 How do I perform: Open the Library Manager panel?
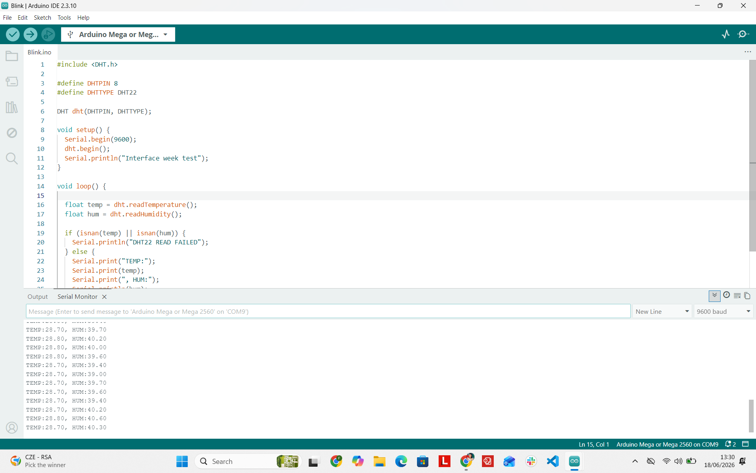[12, 107]
